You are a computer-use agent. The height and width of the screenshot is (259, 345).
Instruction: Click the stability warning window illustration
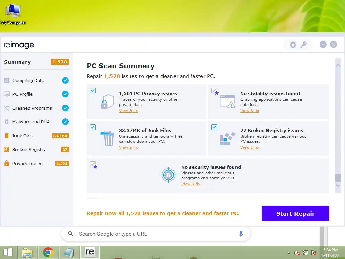tap(227, 101)
